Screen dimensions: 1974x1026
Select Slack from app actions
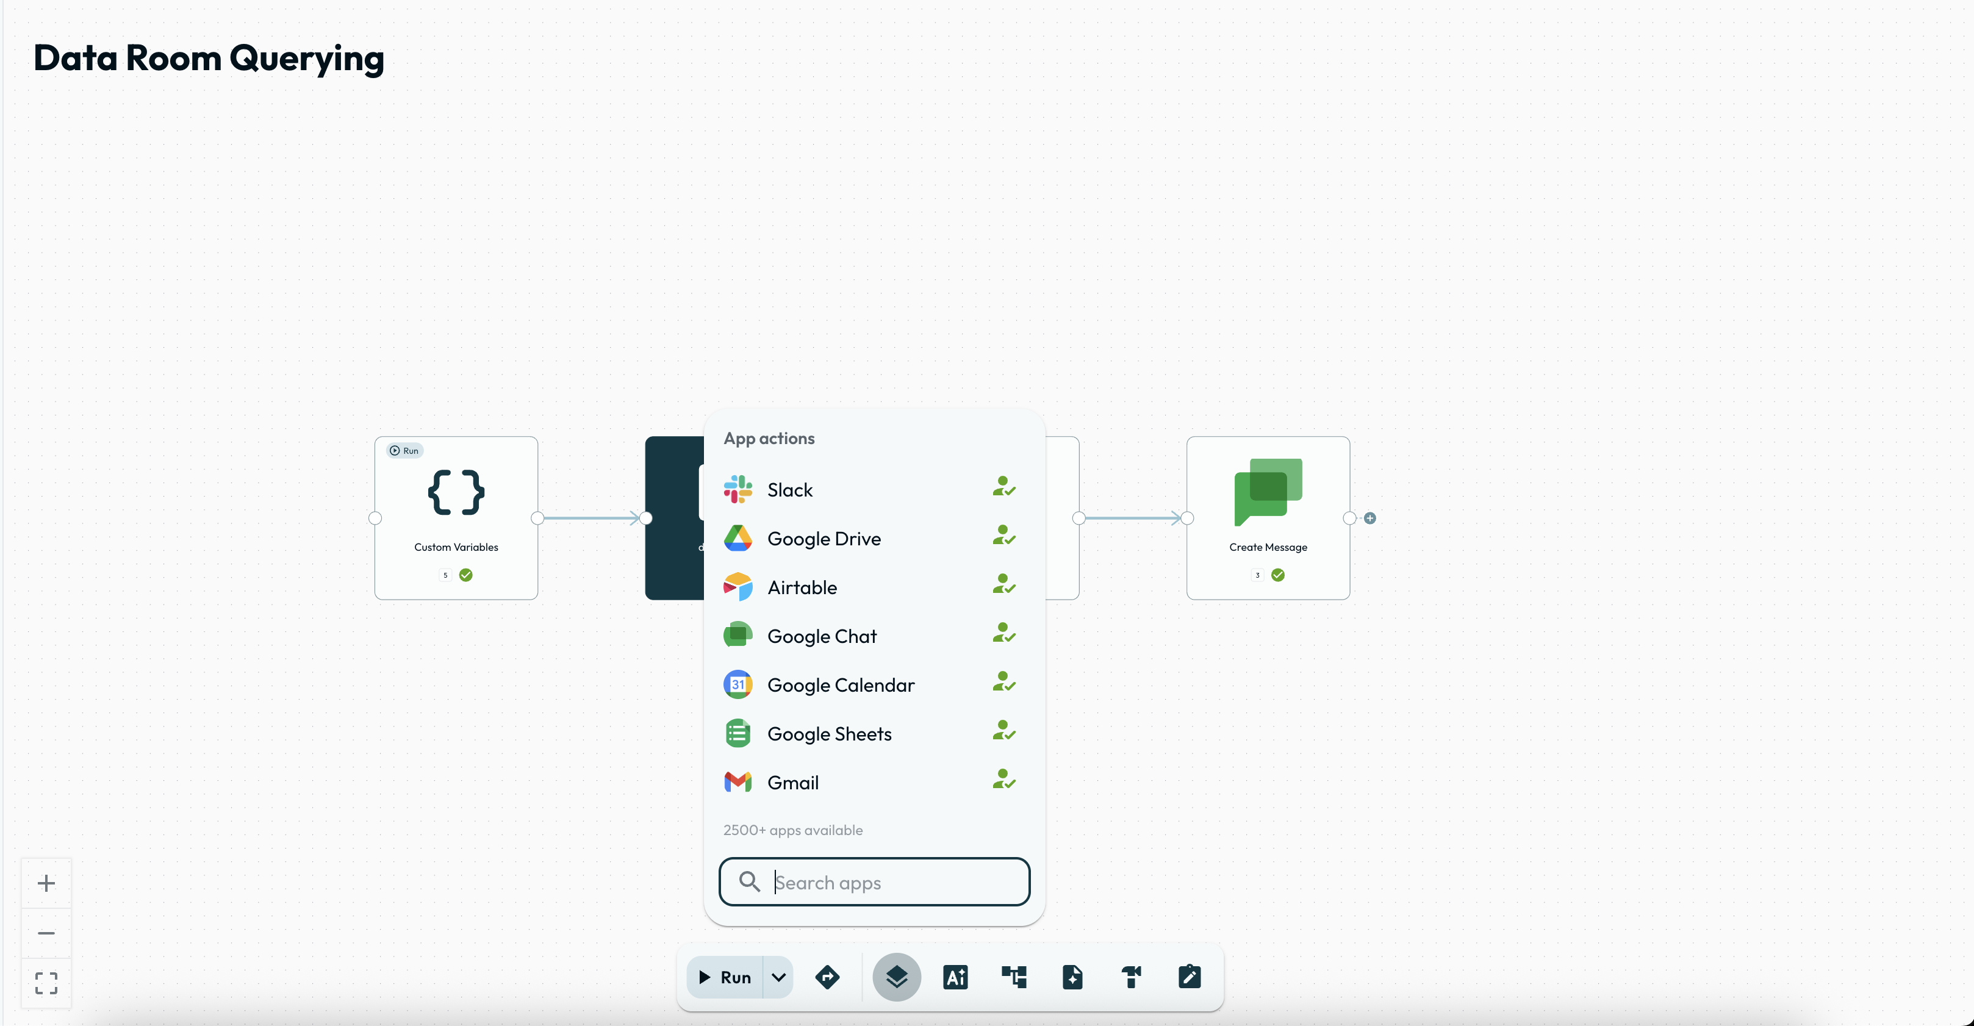tap(790, 490)
